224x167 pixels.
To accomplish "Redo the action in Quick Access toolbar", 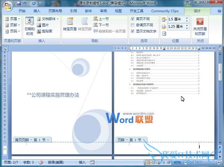I will pos(34,3).
